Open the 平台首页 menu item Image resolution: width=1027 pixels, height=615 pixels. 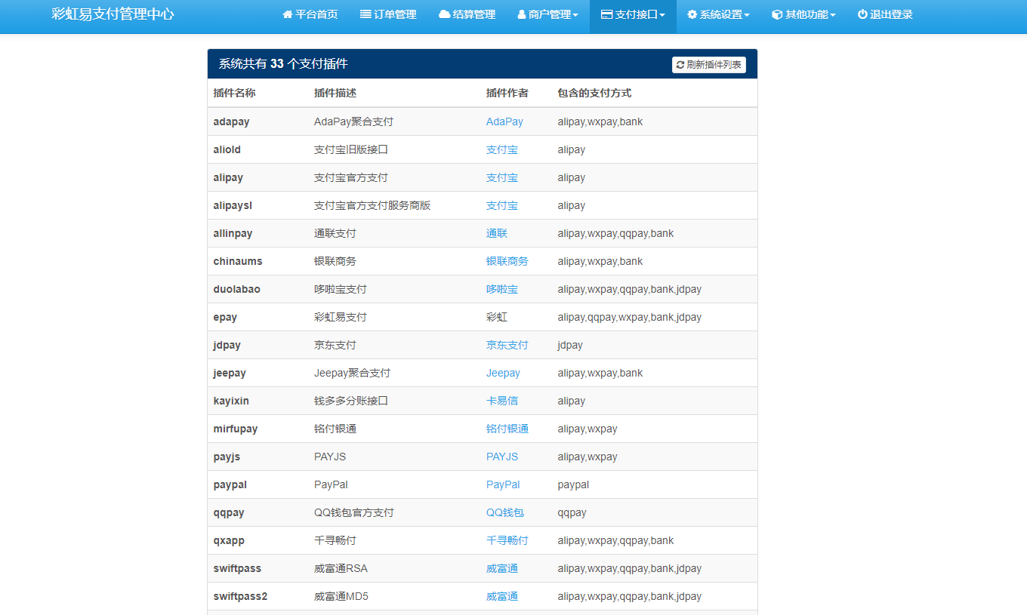[310, 15]
